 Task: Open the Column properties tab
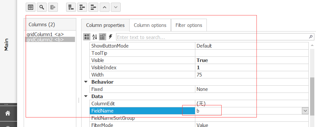pyautogui.click(x=106, y=25)
